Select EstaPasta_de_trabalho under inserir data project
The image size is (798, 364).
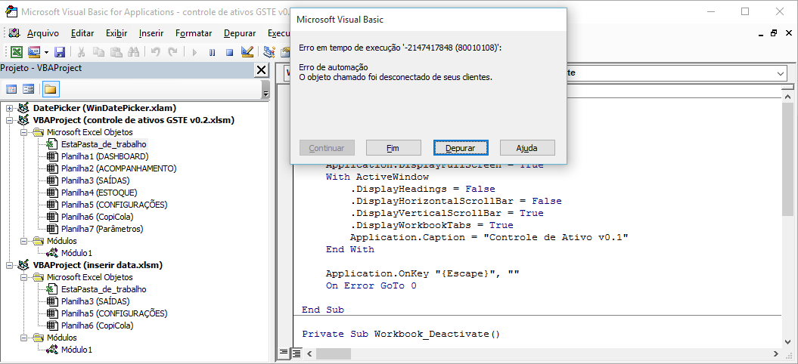tap(104, 289)
